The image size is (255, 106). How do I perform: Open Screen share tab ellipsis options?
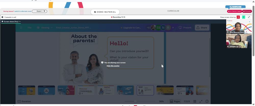[x=20, y=22]
